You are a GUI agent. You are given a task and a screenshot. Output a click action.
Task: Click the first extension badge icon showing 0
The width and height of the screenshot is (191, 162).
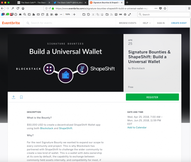[x=3, y=14]
